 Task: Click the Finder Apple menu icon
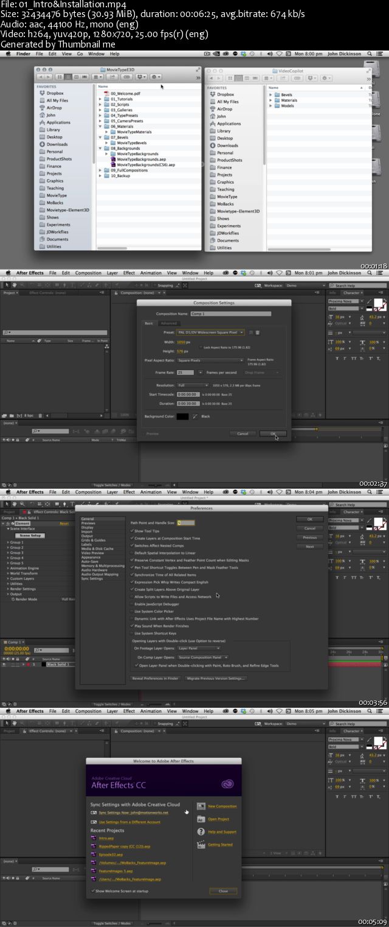[x=8, y=54]
